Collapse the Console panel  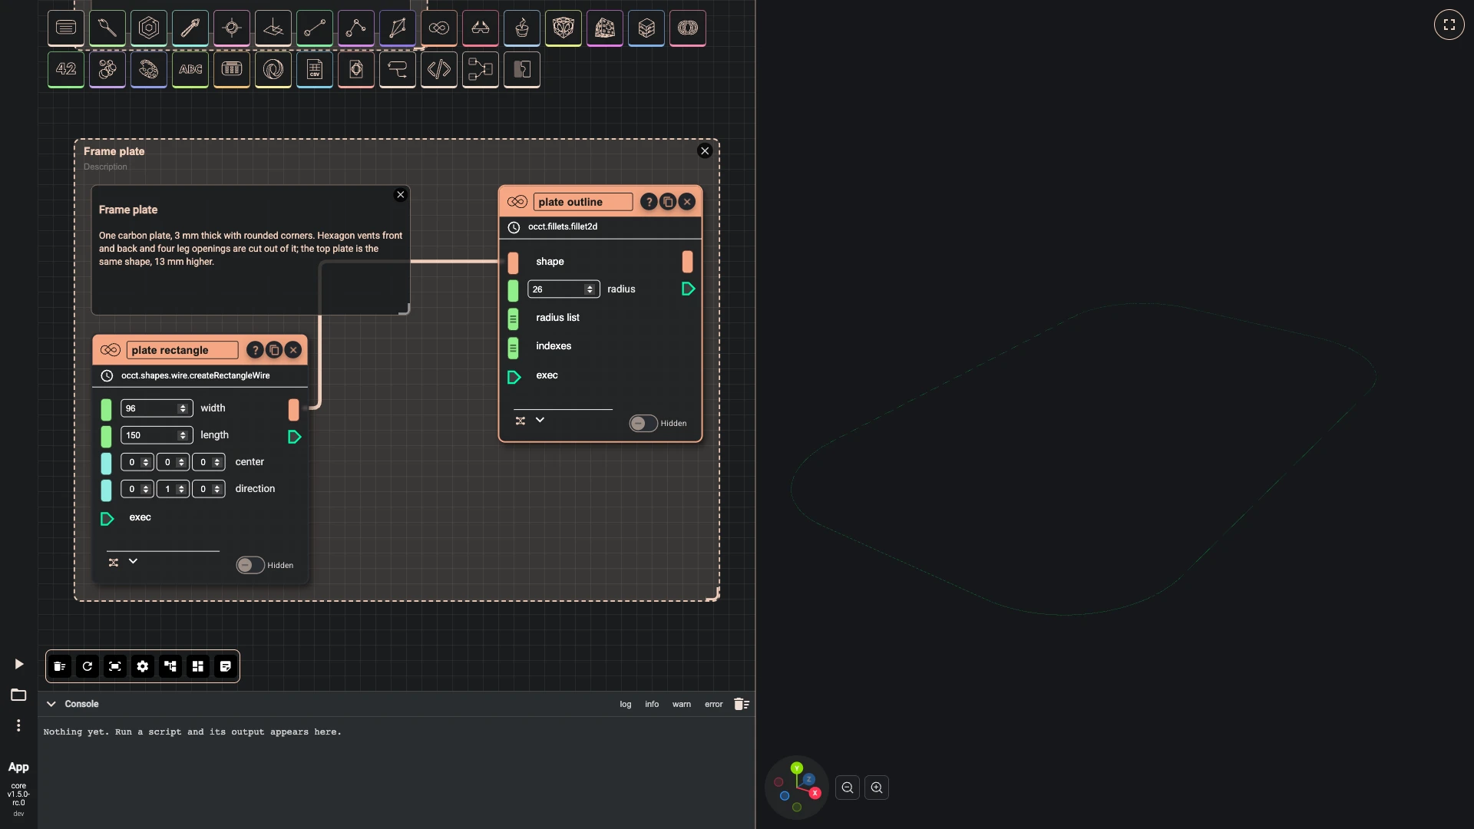pyautogui.click(x=51, y=704)
